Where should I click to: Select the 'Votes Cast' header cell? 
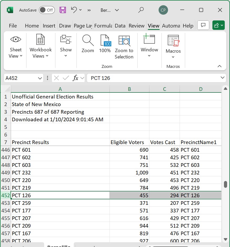point(164,142)
